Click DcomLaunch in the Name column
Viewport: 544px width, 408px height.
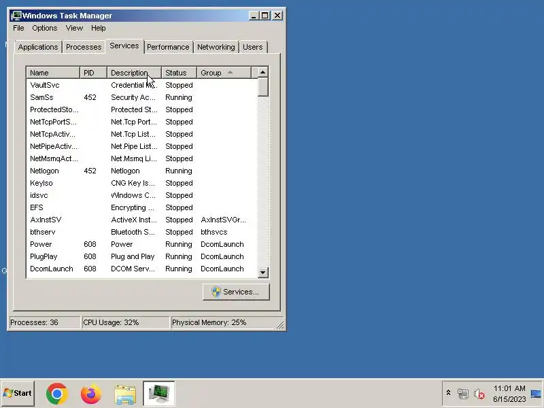pyautogui.click(x=52, y=269)
